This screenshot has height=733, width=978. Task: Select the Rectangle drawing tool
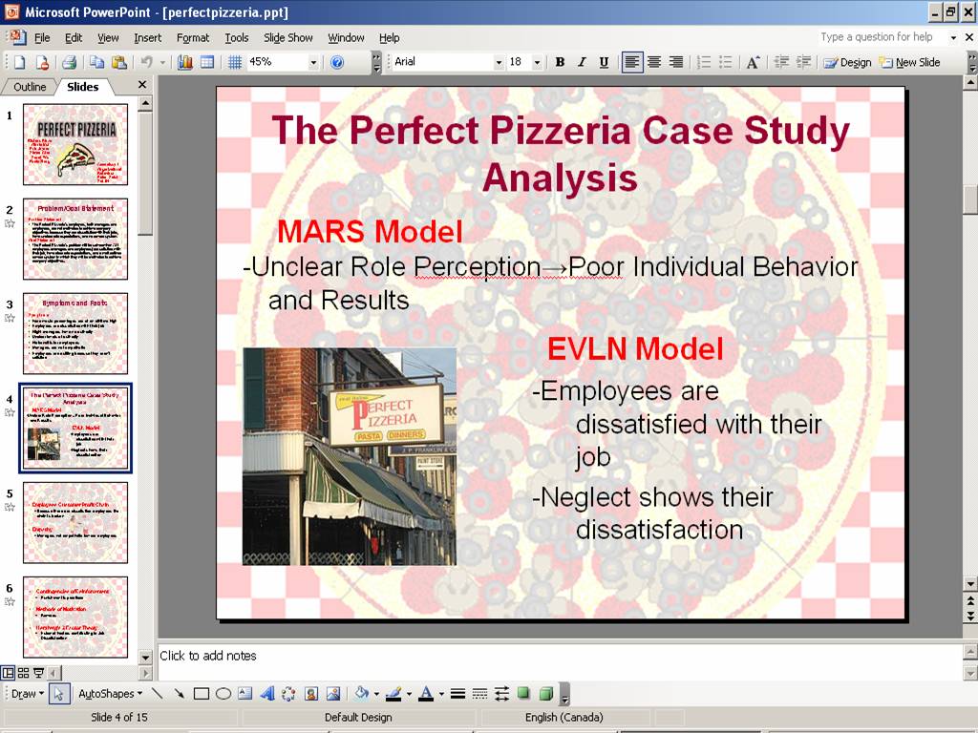(201, 694)
